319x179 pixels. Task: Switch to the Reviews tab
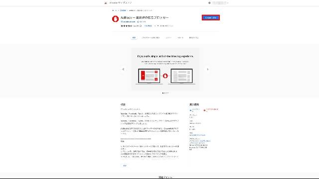(168, 38)
